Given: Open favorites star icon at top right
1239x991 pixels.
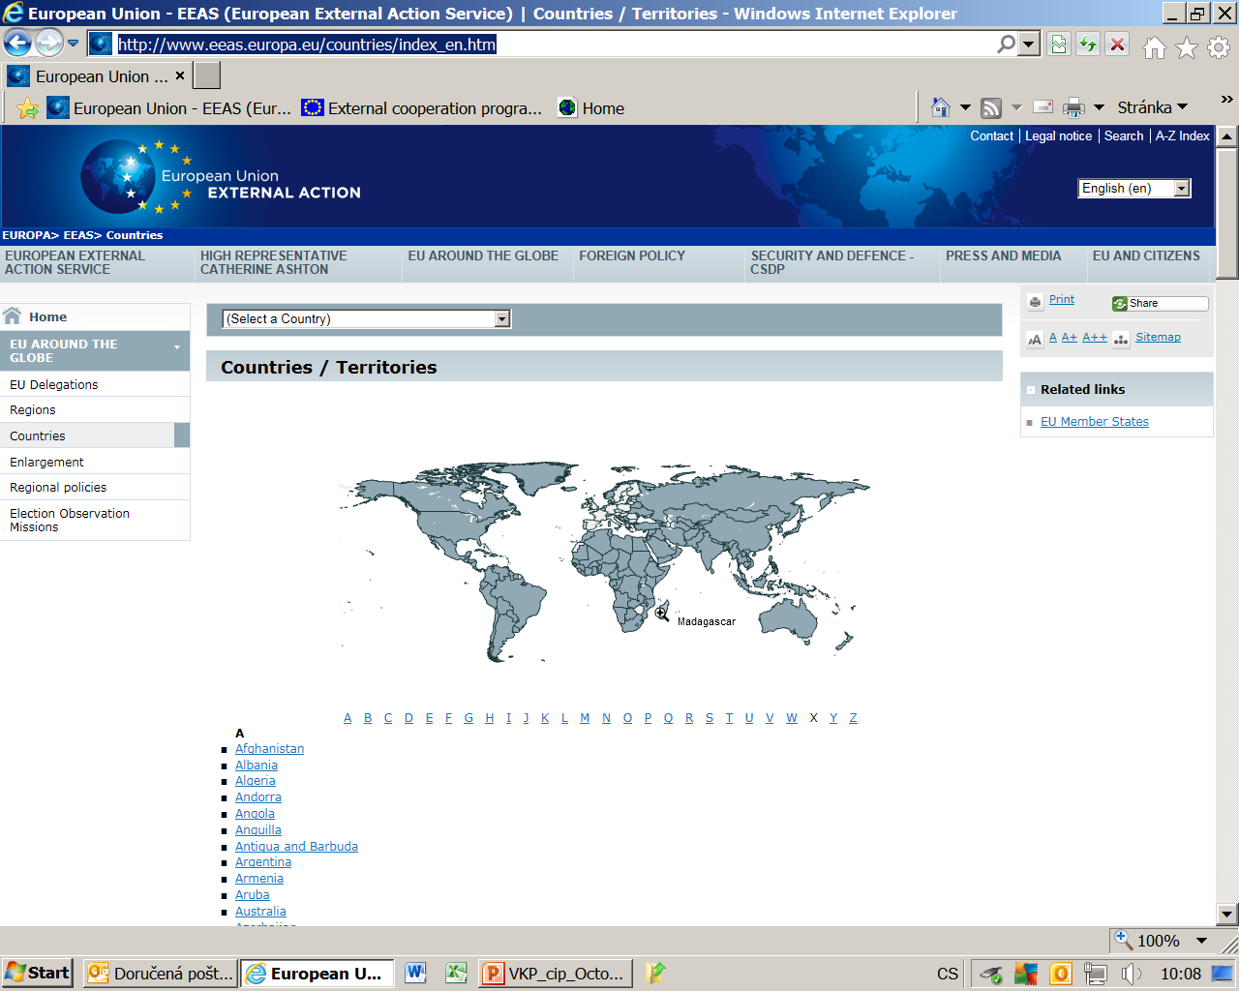Looking at the screenshot, I should tap(1187, 47).
